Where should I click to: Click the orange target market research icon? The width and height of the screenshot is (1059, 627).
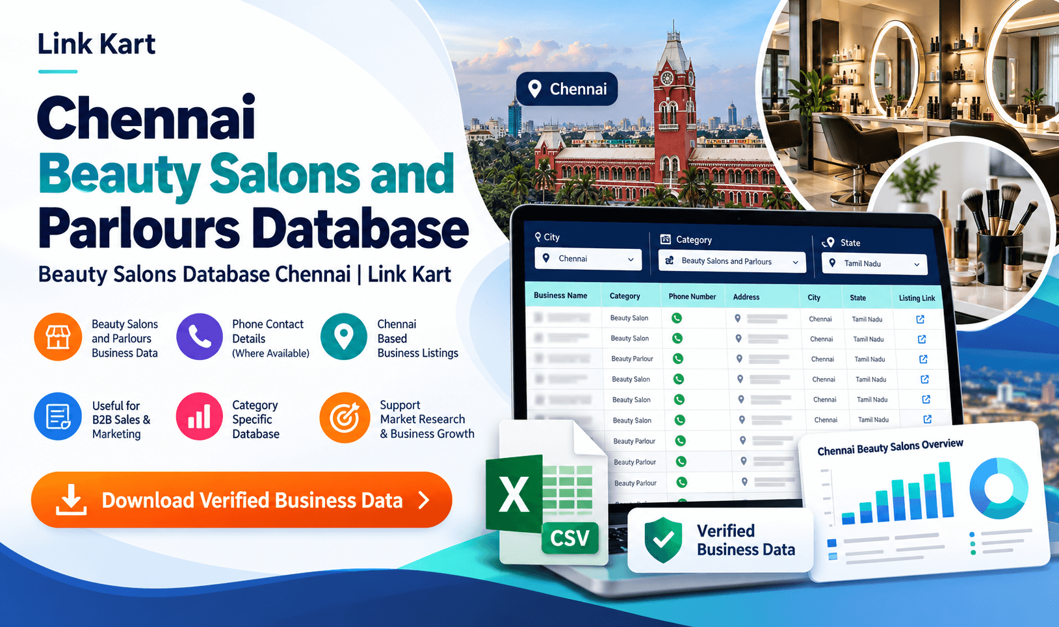pyautogui.click(x=345, y=418)
